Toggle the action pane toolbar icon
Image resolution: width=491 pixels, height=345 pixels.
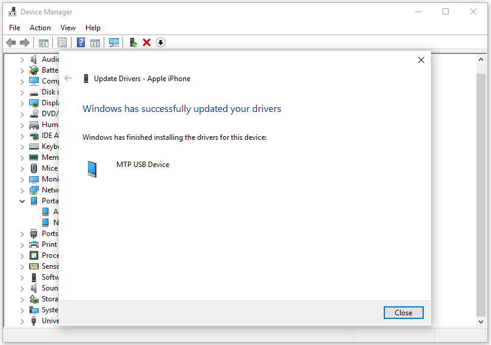(x=95, y=43)
